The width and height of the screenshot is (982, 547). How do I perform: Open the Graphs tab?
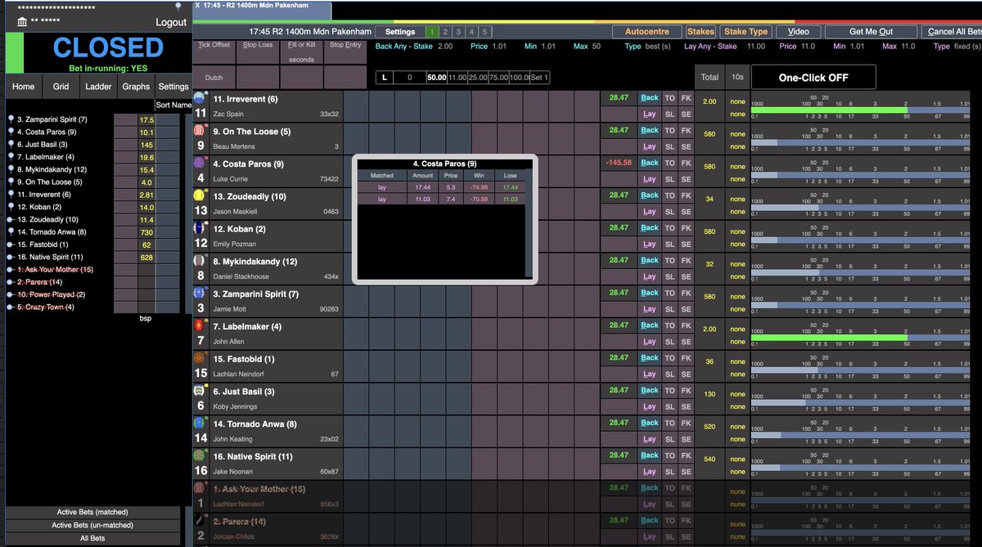[x=136, y=86]
